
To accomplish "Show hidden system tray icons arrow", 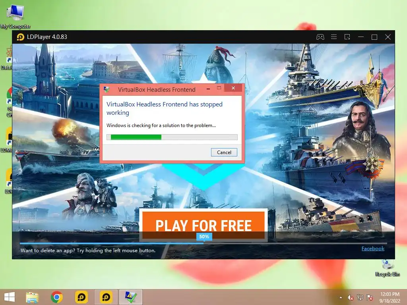I will coord(341,297).
